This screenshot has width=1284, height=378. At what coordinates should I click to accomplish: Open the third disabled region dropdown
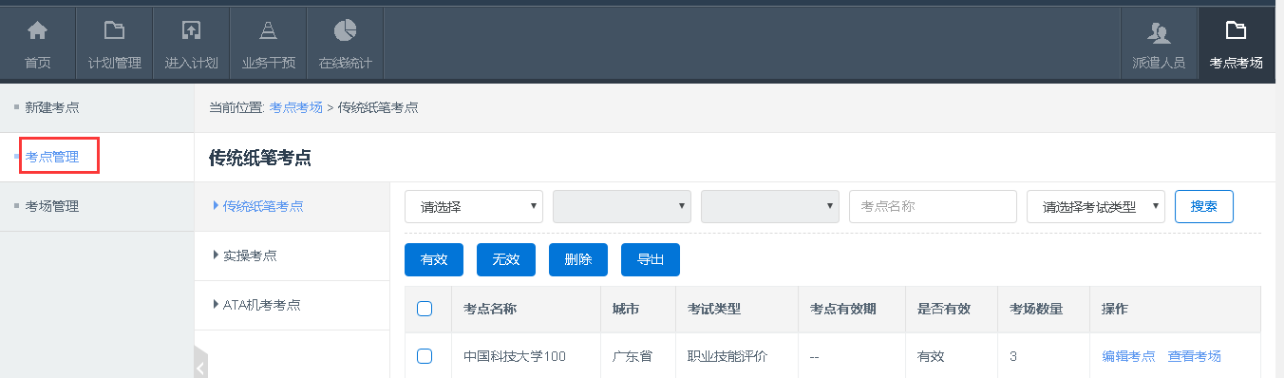point(770,206)
